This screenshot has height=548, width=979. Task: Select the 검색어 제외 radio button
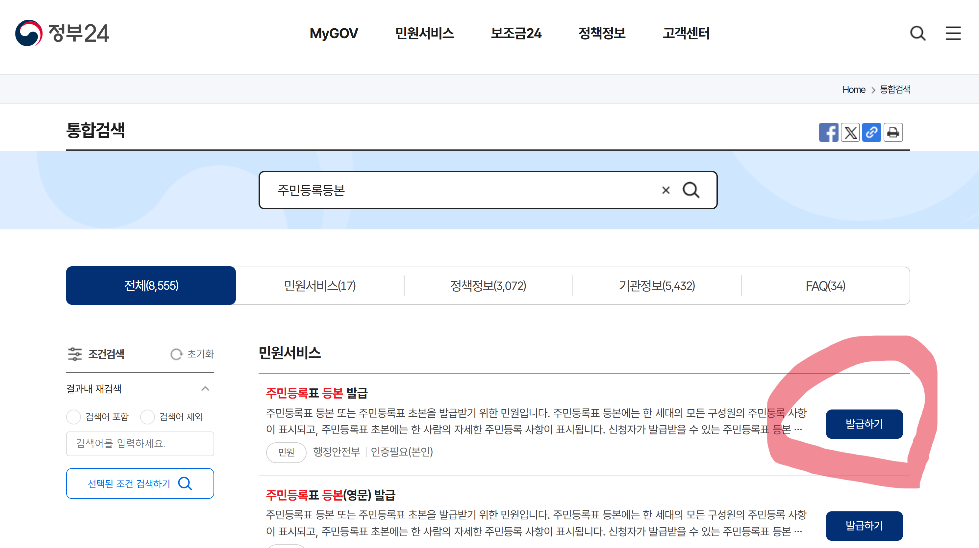coord(147,417)
